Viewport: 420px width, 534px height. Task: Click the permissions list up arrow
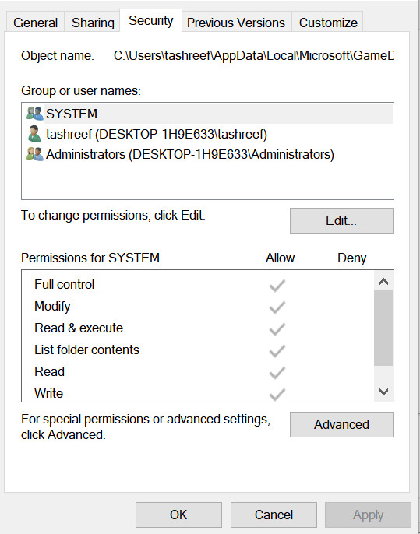(383, 281)
